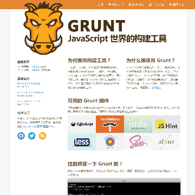Open the 快速入门 link in sidebar paragraph
This screenshot has height=195, width=195.
[23, 119]
